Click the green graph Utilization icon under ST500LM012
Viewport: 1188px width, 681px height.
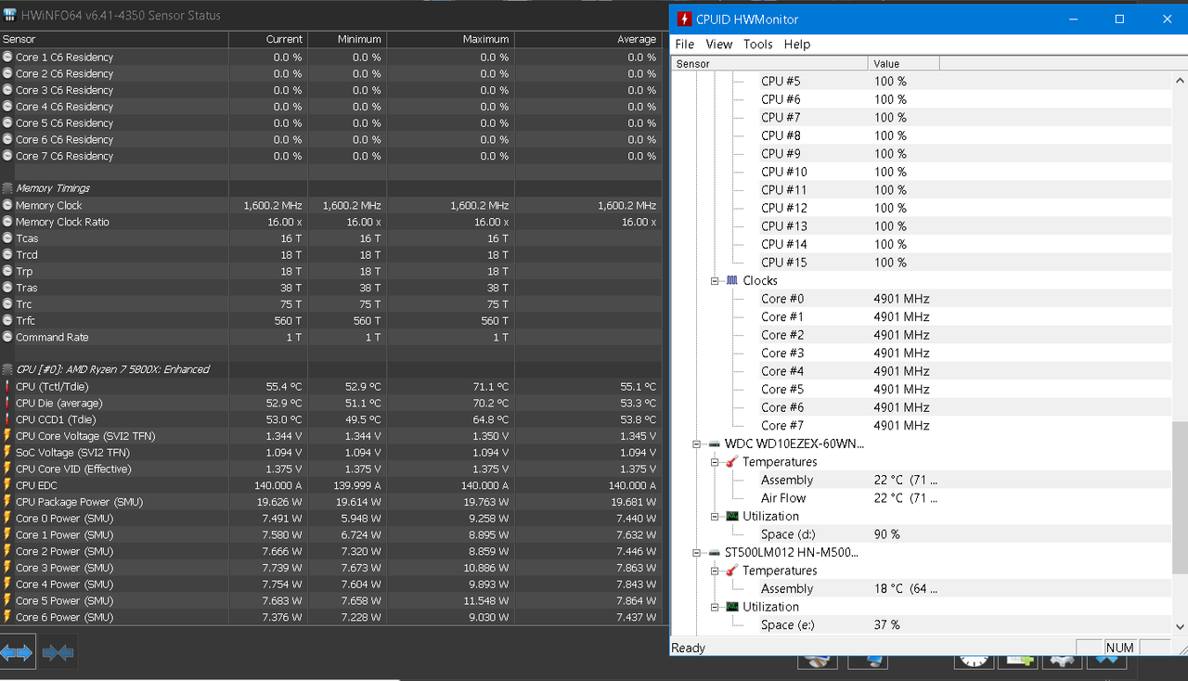[x=731, y=607]
